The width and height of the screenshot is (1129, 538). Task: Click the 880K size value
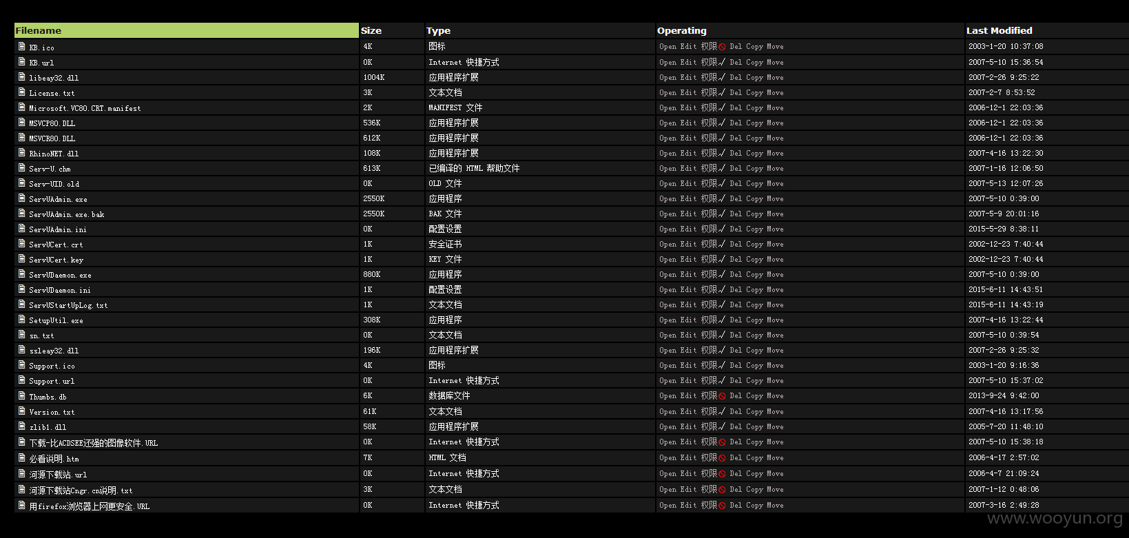click(x=372, y=274)
